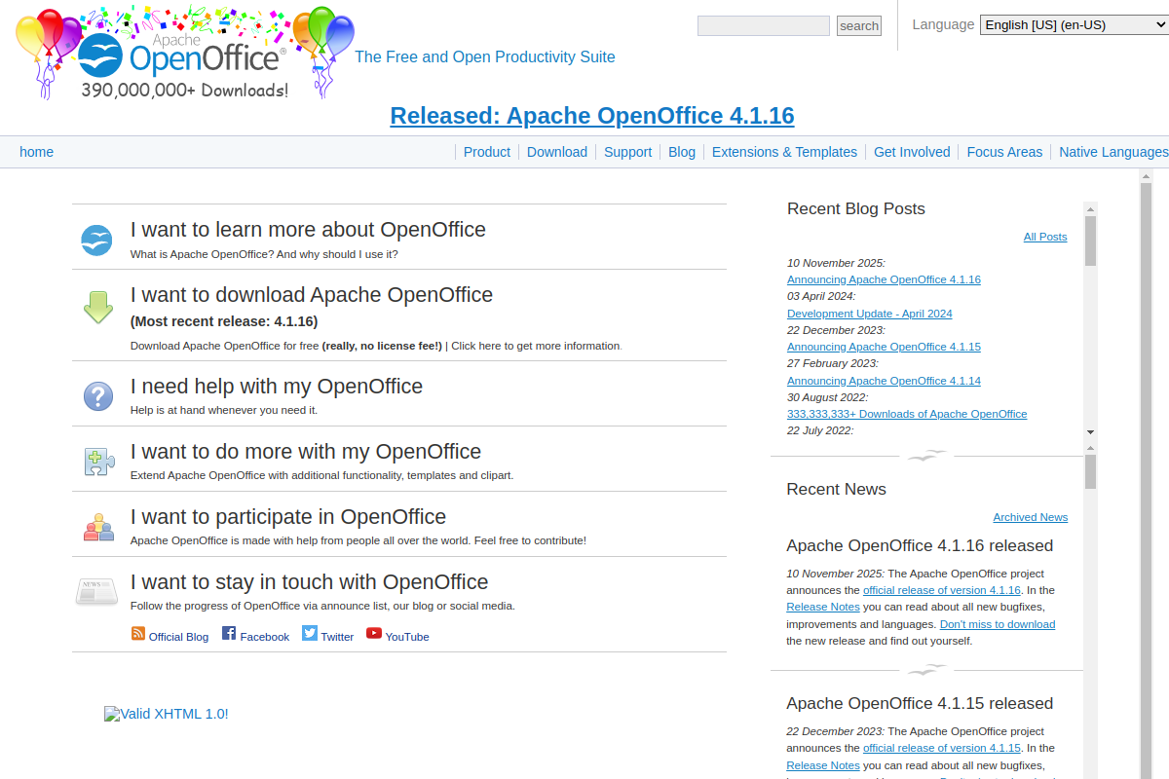1169x779 pixels.
Task: Click inside the search text field
Action: coord(763,24)
